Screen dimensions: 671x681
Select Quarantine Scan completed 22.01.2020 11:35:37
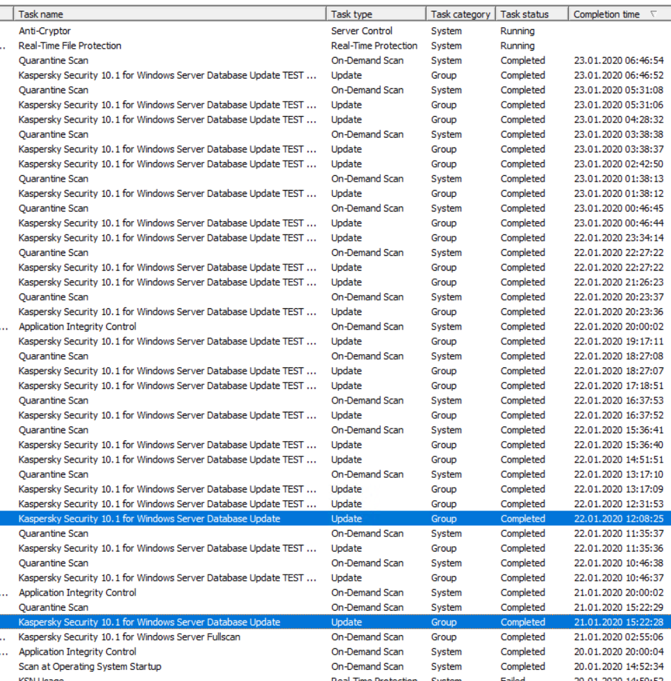tap(335, 533)
